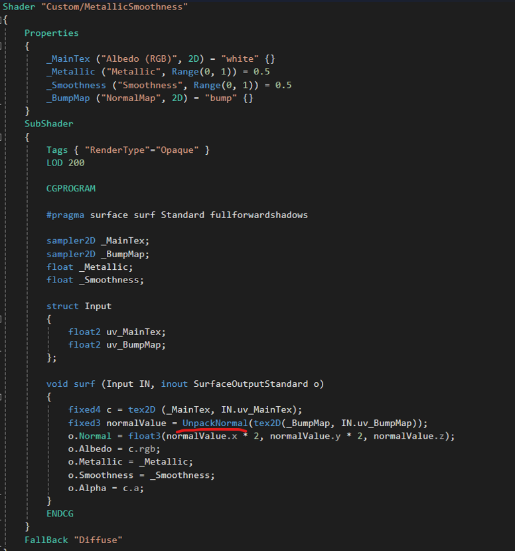Click normalValue.z inside the float3 call

tap(409, 436)
